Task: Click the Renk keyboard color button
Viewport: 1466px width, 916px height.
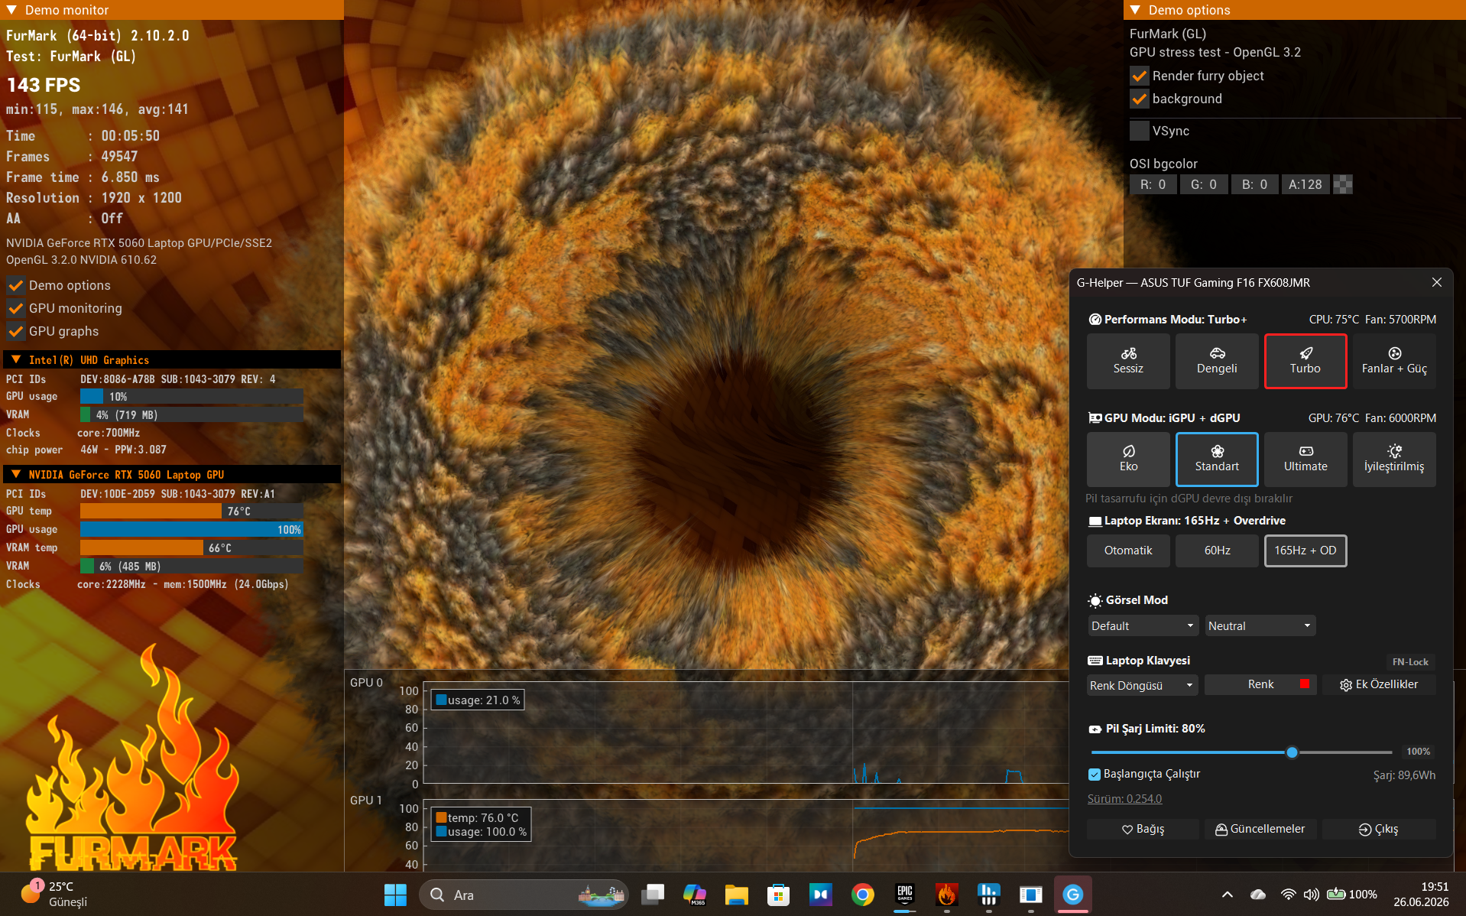Action: [x=1260, y=684]
